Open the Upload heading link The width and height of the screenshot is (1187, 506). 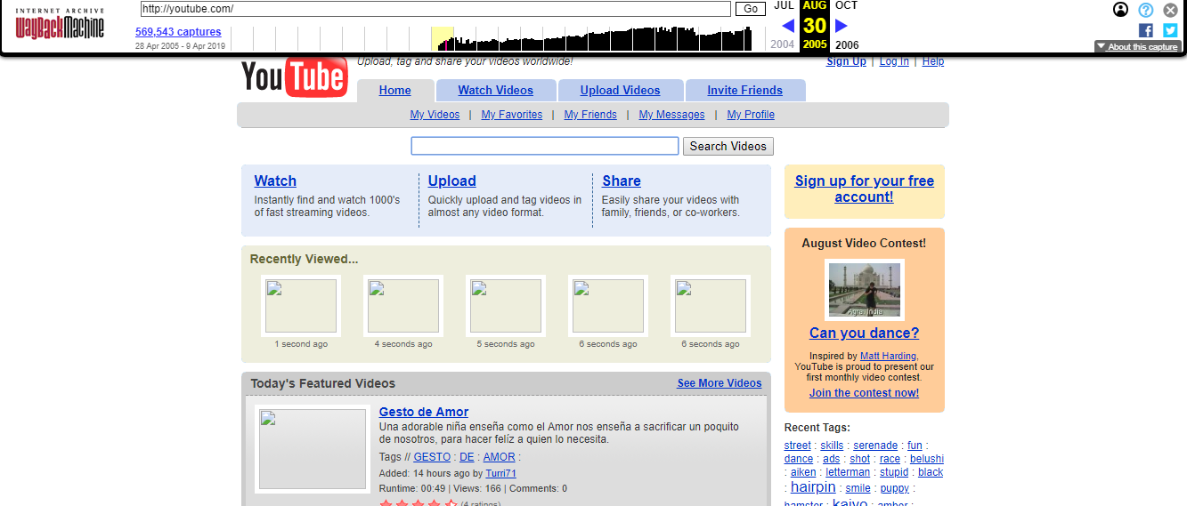click(452, 181)
